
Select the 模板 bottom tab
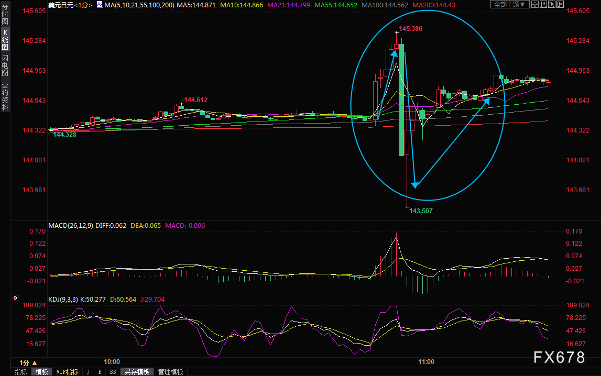42,372
